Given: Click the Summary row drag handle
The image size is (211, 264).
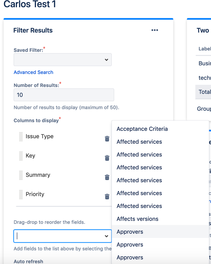Looking at the screenshot, I should (x=21, y=175).
